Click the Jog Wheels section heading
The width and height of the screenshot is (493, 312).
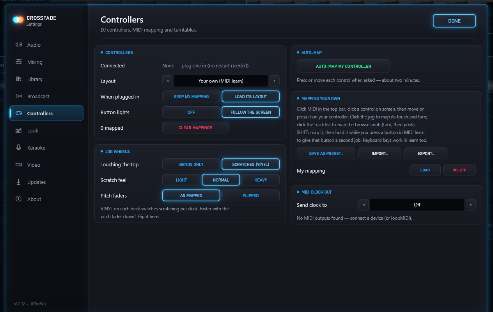tap(117, 152)
